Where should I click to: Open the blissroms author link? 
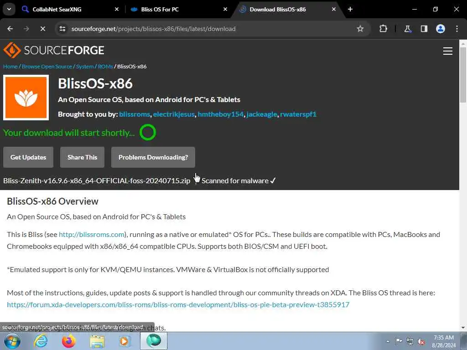(x=135, y=114)
